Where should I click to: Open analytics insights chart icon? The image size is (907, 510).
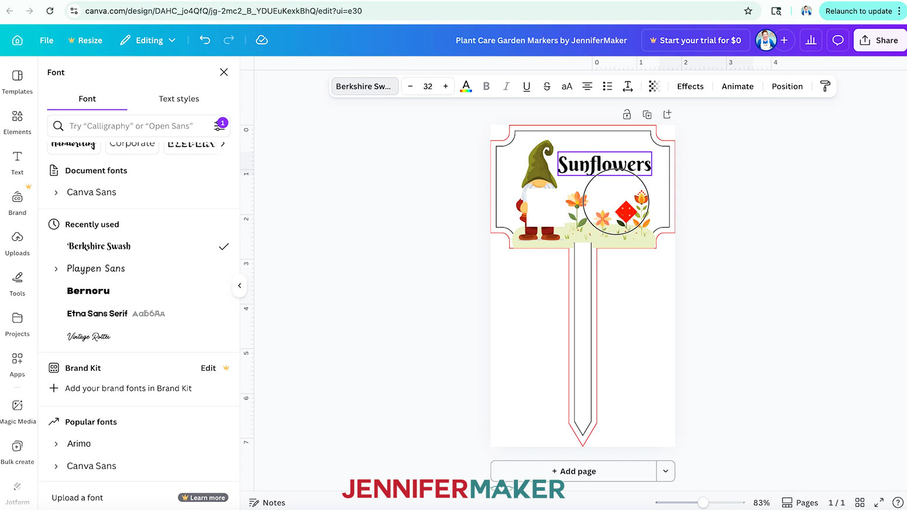[811, 40]
